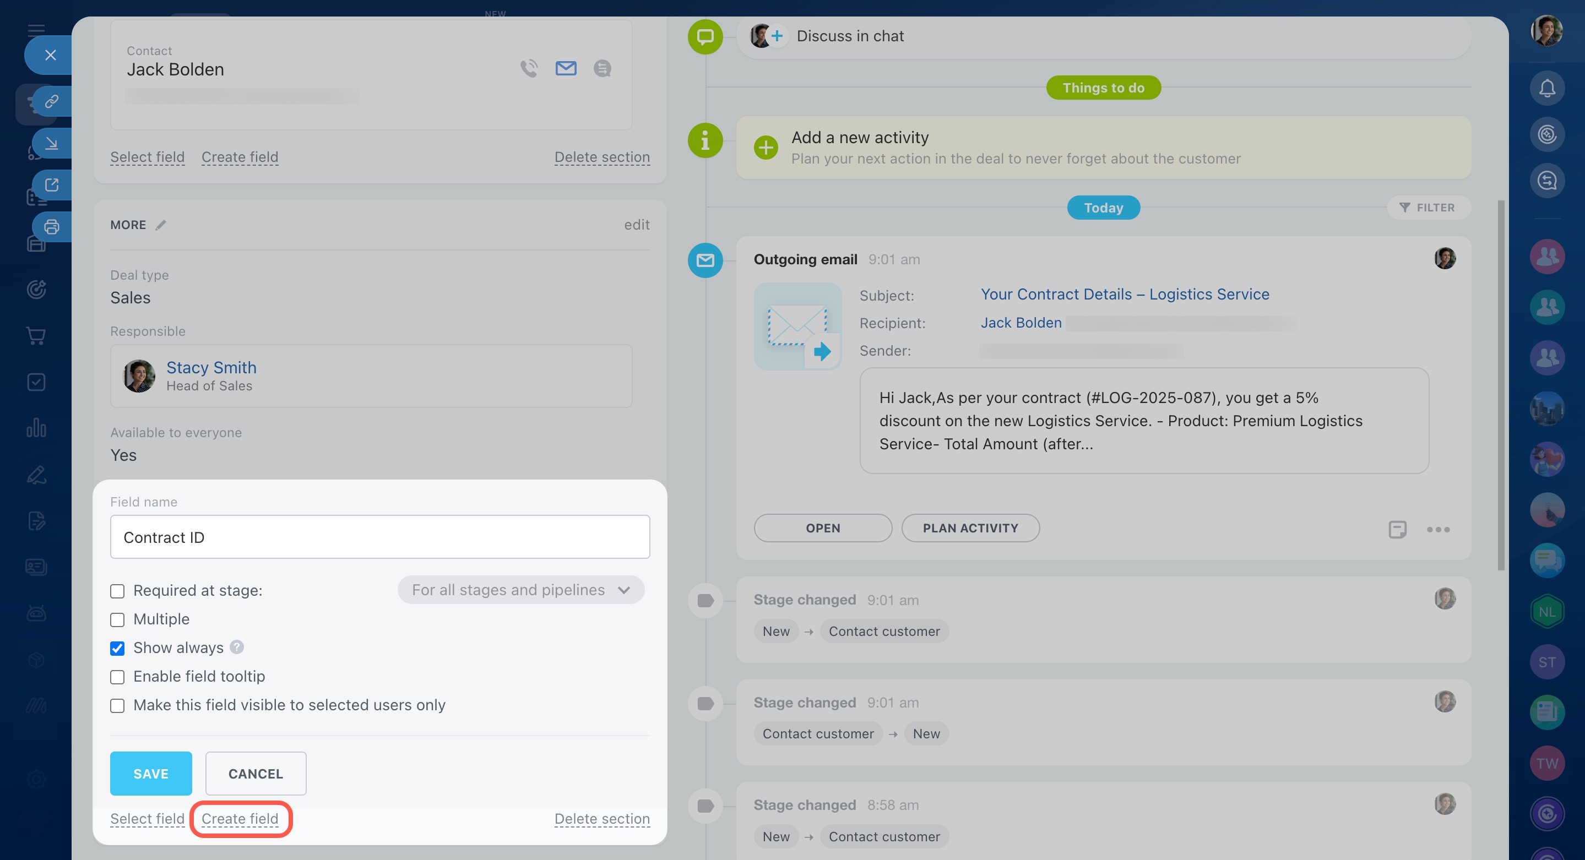1585x860 pixels.
Task: Open the NL hexagon avatar in right panel
Action: point(1547,612)
